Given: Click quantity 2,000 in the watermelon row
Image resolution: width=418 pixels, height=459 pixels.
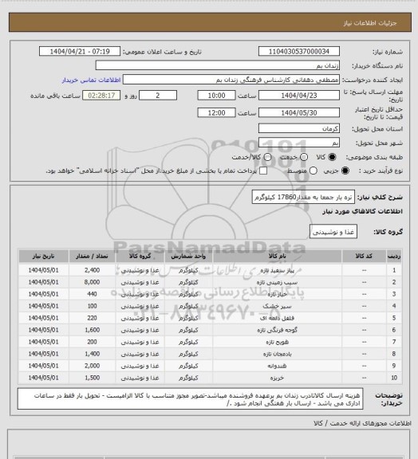Looking at the screenshot, I should tap(92, 366).
